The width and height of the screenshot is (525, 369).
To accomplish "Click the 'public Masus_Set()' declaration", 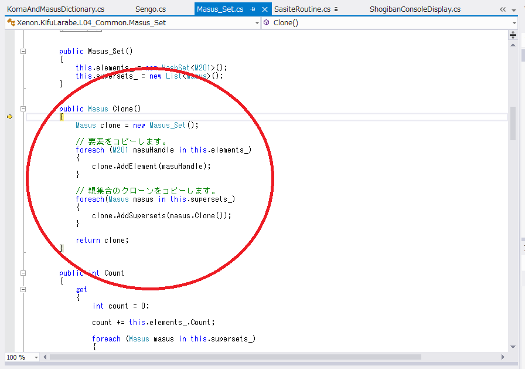I will click(96, 51).
